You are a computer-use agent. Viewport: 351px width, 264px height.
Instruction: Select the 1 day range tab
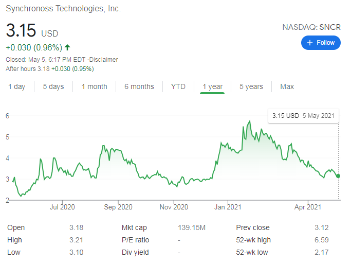(17, 86)
